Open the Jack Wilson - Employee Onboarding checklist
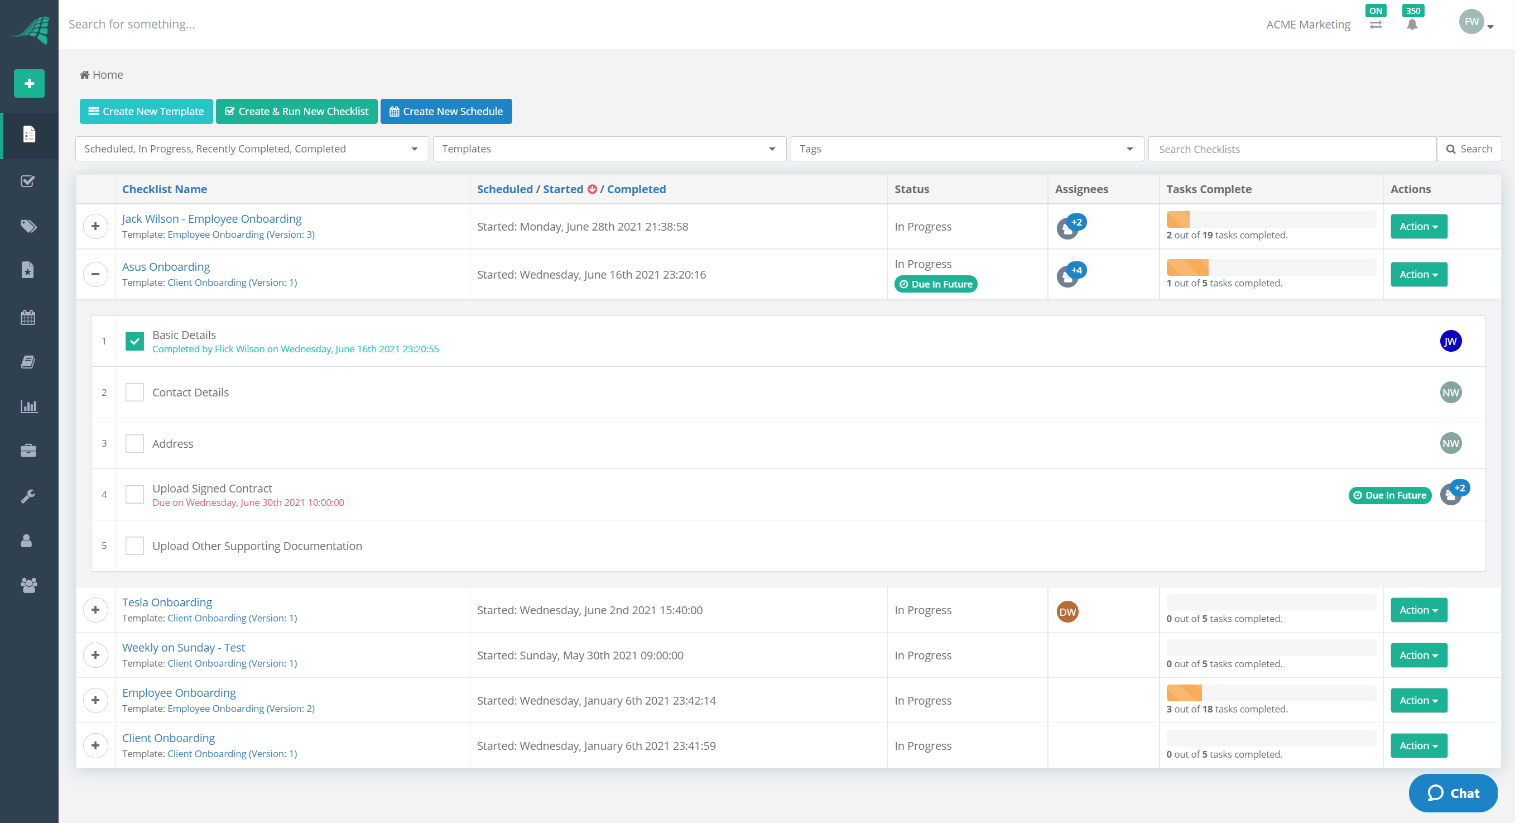 click(211, 218)
